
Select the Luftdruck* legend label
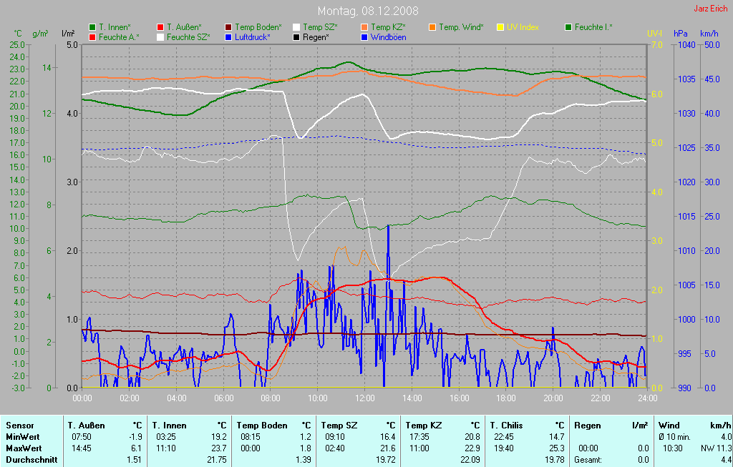[253, 37]
